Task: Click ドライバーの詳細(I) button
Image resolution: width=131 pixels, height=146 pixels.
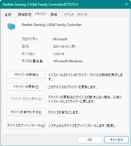Action: (26, 75)
